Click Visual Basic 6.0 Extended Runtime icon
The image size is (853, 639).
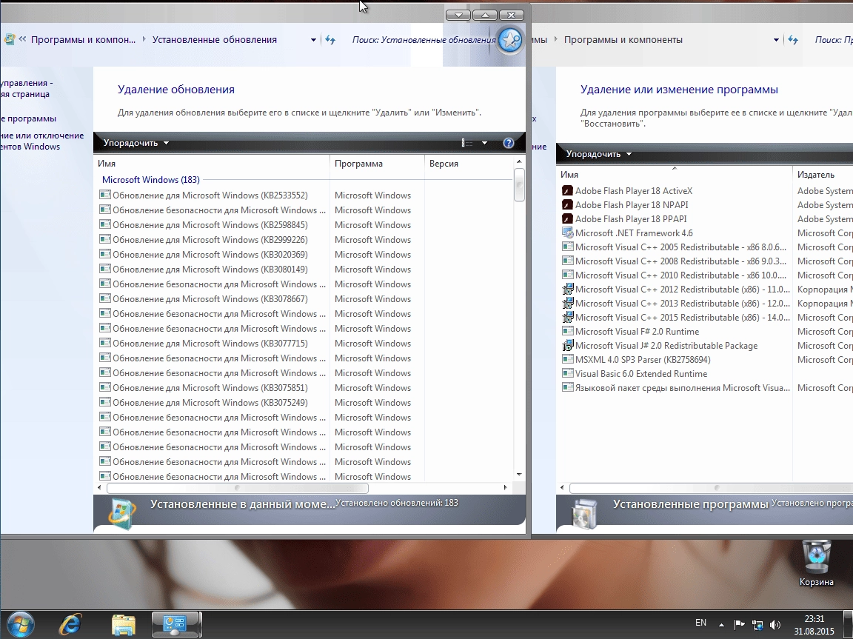(x=567, y=374)
